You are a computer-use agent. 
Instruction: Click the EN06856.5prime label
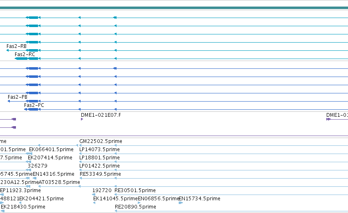[x=159, y=199]
